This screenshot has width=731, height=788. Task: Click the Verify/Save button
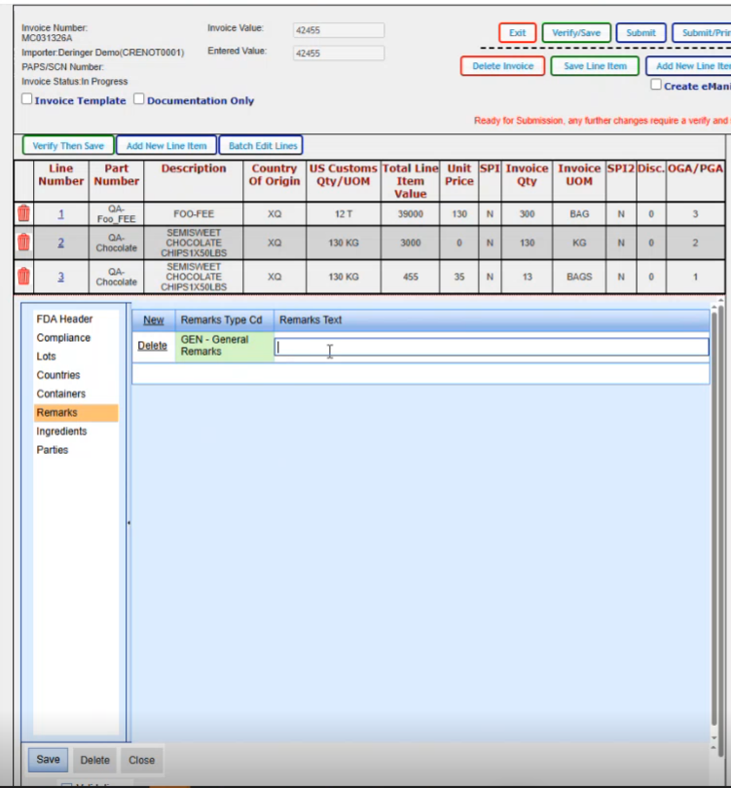pyautogui.click(x=576, y=33)
